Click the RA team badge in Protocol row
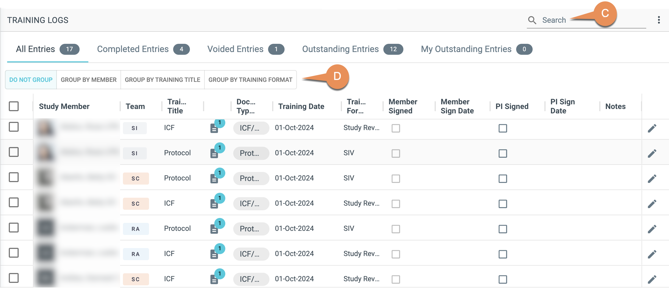This screenshot has height=293, width=669. tap(136, 229)
